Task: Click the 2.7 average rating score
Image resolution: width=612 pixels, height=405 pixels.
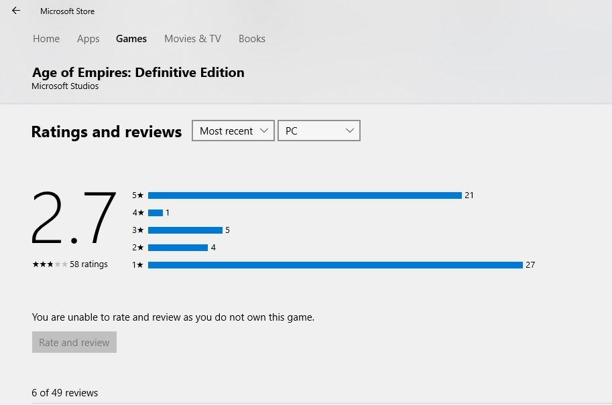Action: coord(74,218)
